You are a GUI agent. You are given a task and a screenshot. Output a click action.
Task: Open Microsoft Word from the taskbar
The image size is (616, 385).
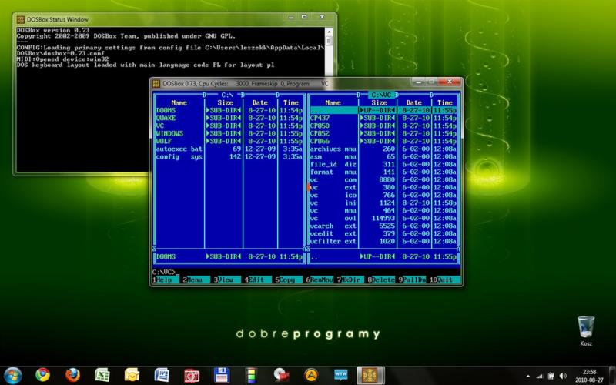162,375
